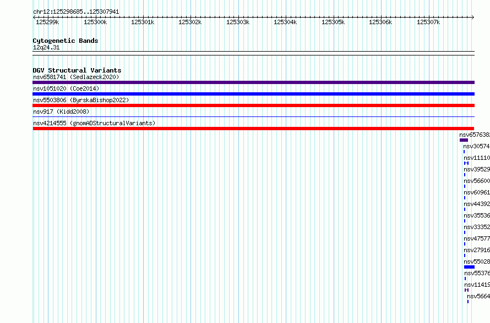Image resolution: width=490 pixels, height=323 pixels.
Task: Click the nsv27916 variant label
Action: (x=477, y=250)
